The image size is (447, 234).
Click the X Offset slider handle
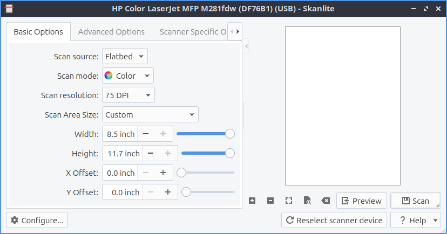182,173
